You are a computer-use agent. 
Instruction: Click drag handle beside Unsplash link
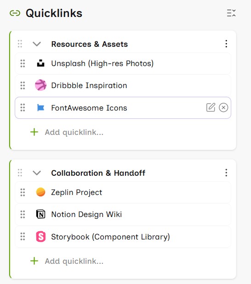(23, 63)
